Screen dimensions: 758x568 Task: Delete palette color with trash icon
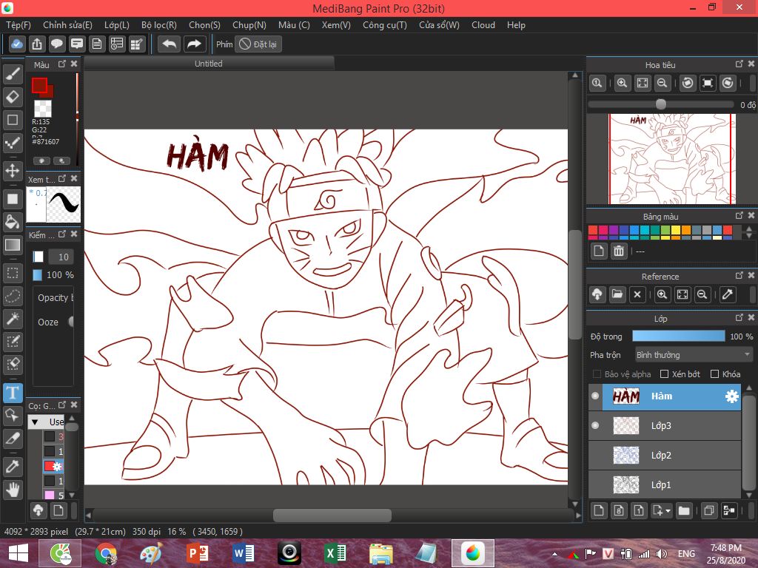[x=619, y=251]
